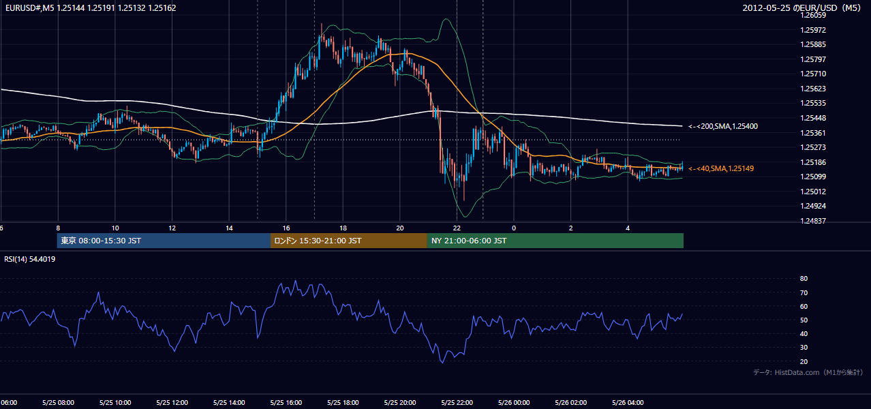The height and width of the screenshot is (409, 871).
Task: Click the 5/26 00:00 date label
Action: (514, 403)
